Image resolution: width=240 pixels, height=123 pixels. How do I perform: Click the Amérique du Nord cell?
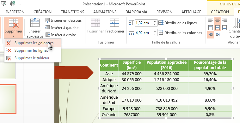pos(109,88)
